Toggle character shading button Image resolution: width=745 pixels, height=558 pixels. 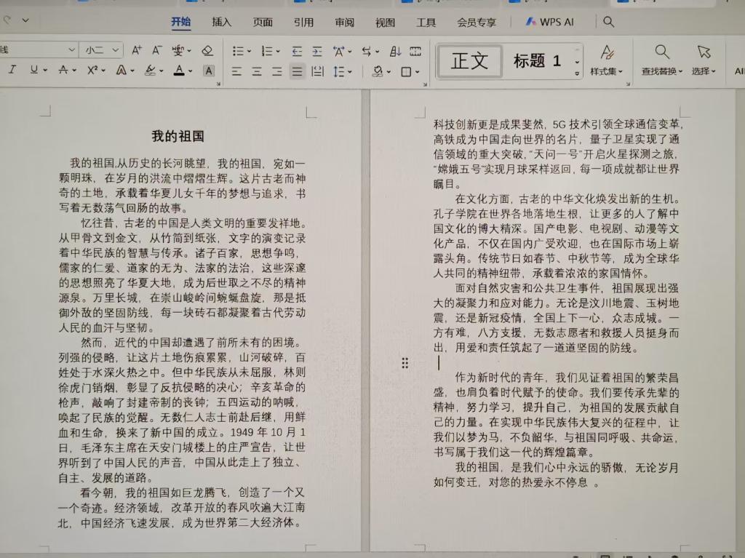(209, 71)
